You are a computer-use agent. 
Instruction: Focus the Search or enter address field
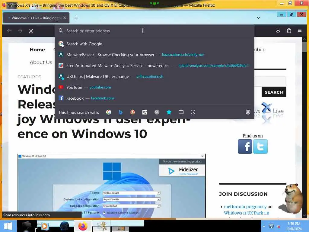click(x=154, y=31)
